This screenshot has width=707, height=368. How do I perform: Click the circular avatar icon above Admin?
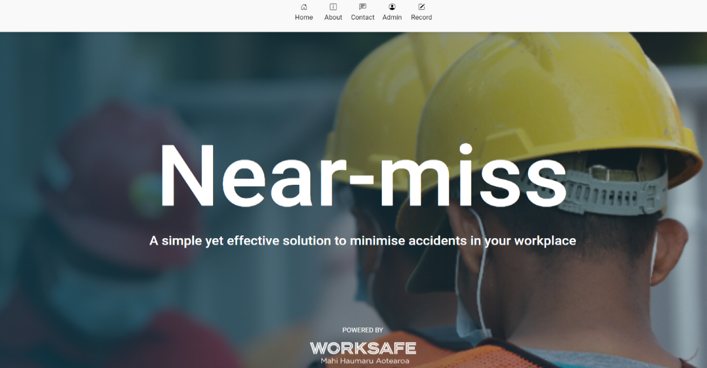point(392,8)
